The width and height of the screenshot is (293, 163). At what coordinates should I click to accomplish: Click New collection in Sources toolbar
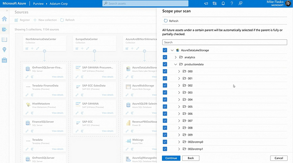click(x=45, y=20)
